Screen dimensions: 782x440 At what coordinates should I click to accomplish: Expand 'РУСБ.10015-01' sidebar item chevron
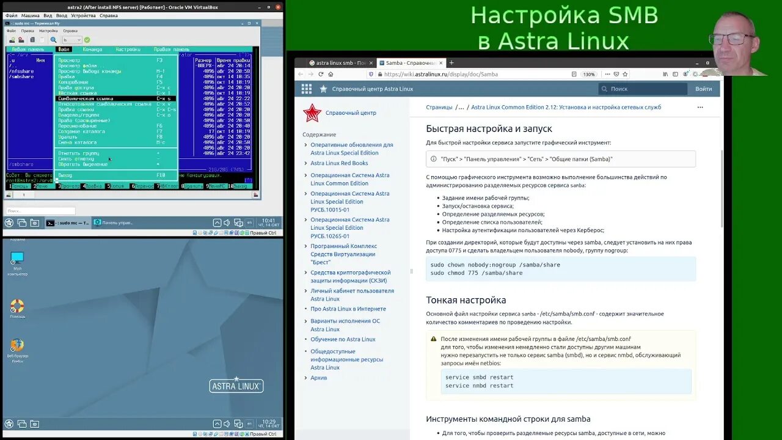click(x=305, y=194)
